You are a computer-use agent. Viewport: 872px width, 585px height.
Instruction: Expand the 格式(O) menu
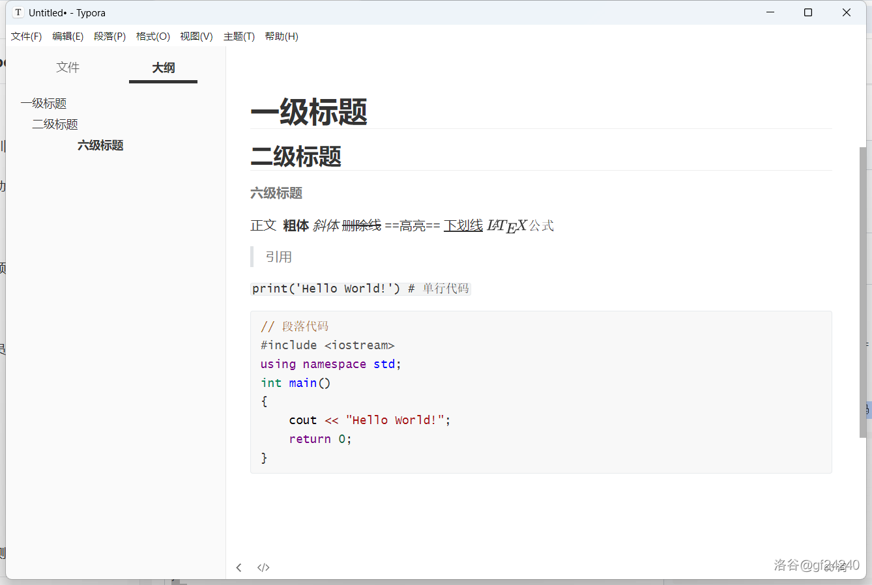(x=153, y=36)
